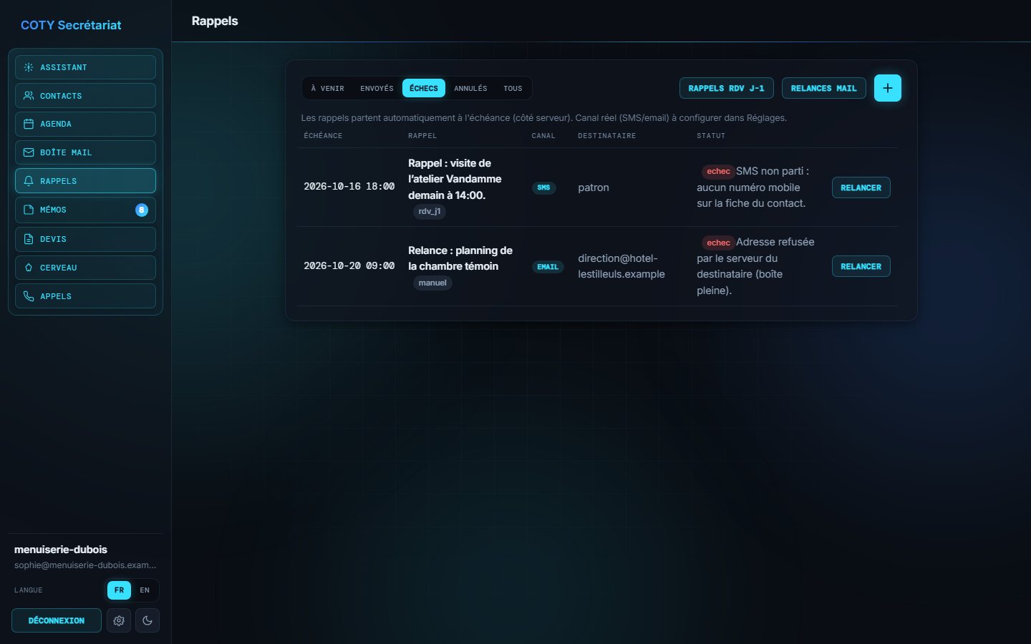The height and width of the screenshot is (644, 1031).
Task: Relancer the chambre témoin planning reminder
Action: [861, 266]
